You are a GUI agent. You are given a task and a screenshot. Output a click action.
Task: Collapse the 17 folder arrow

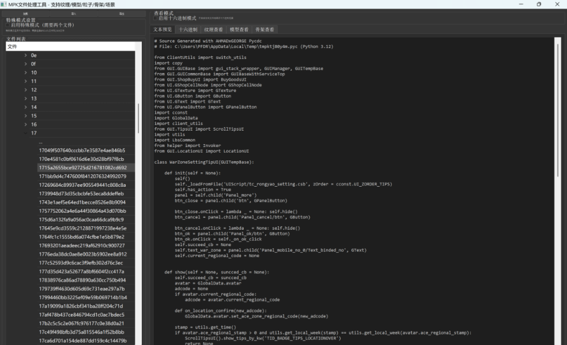26,133
